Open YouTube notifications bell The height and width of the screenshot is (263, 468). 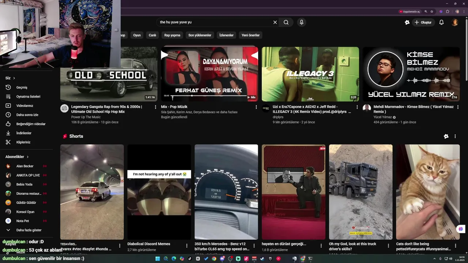point(441,22)
